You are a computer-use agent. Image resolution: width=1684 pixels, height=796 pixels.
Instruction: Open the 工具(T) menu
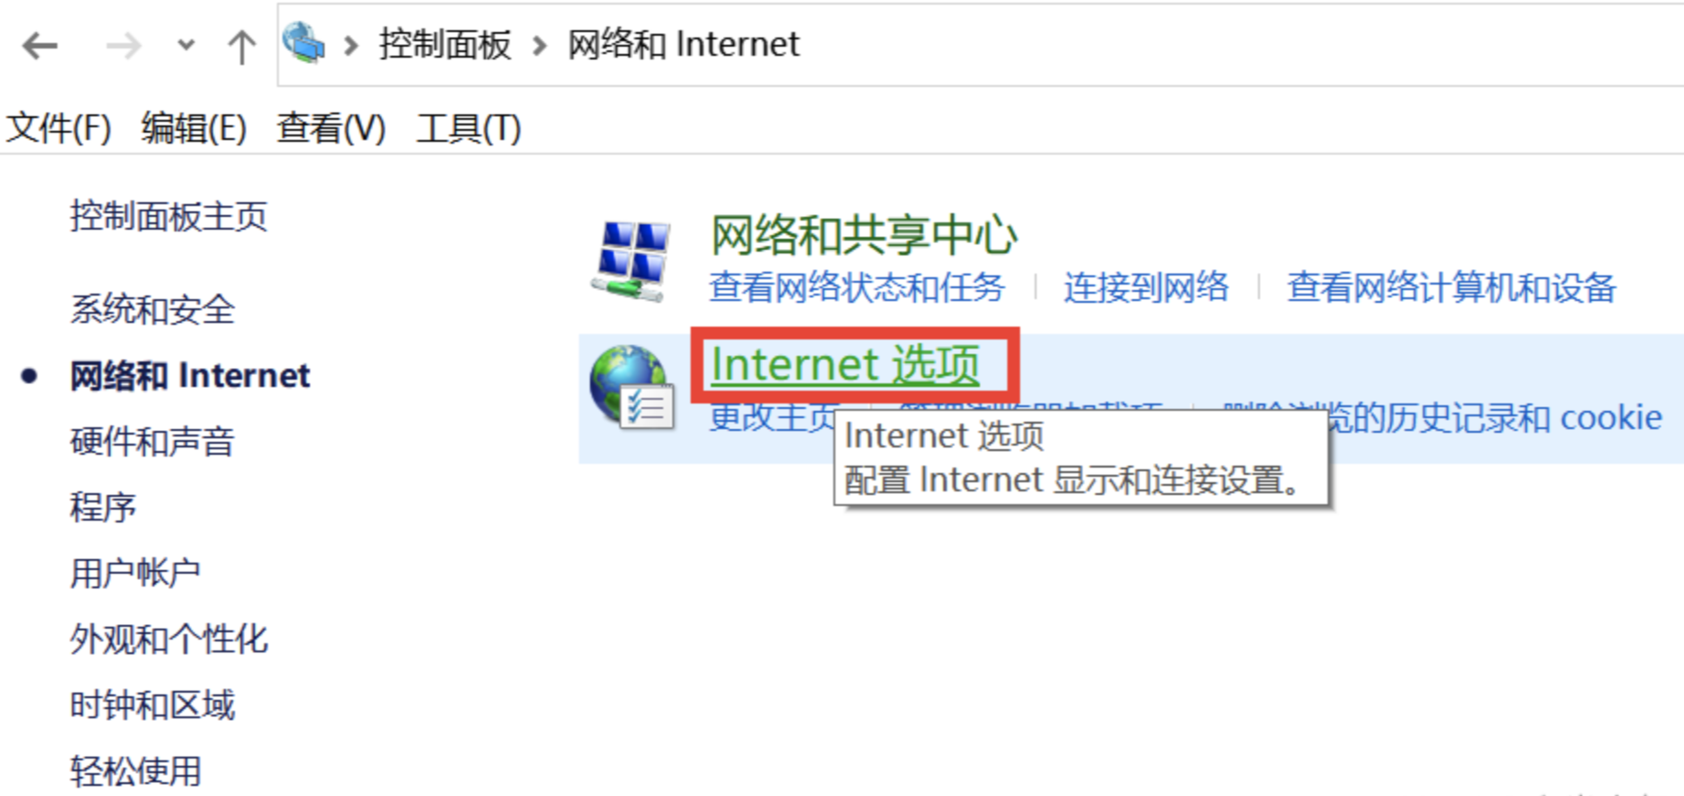tap(468, 128)
